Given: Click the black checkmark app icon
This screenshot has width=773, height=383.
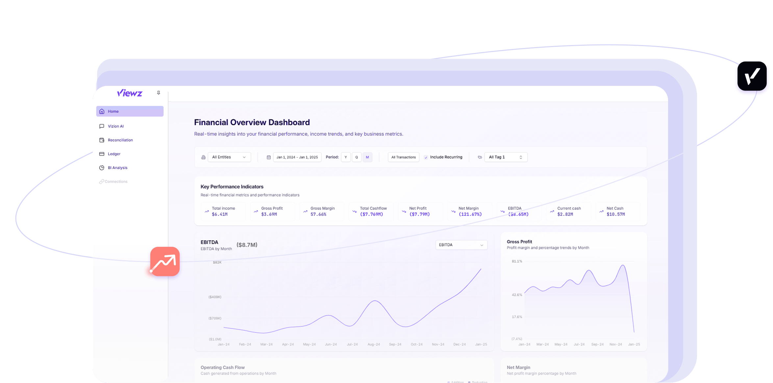Looking at the screenshot, I should (x=752, y=76).
